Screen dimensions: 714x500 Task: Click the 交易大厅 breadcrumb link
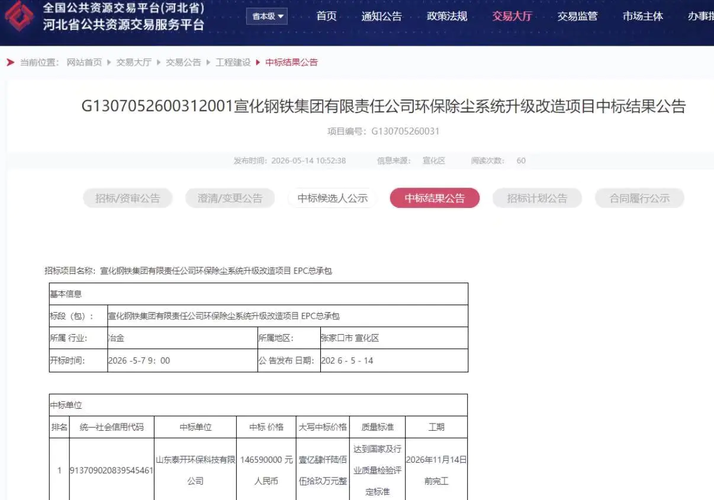[134, 62]
